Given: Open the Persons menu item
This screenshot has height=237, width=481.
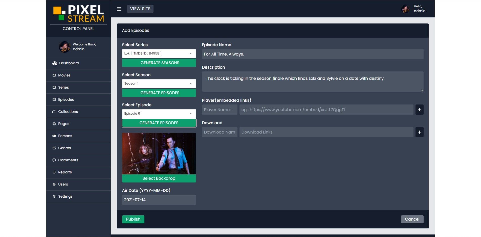Looking at the screenshot, I should pyautogui.click(x=78, y=136).
